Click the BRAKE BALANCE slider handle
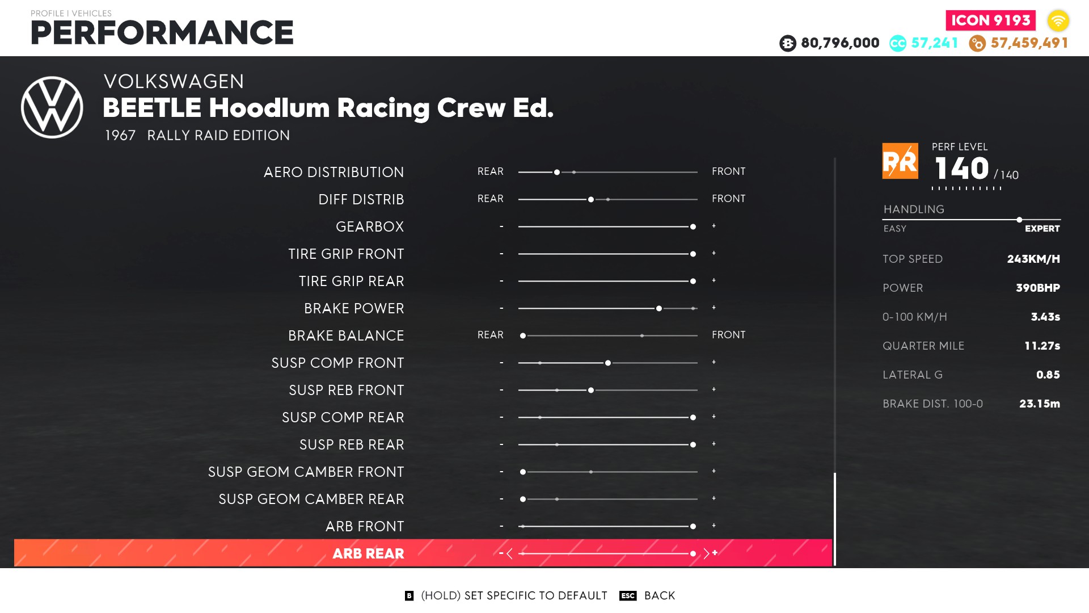This screenshot has width=1089, height=613. [523, 336]
